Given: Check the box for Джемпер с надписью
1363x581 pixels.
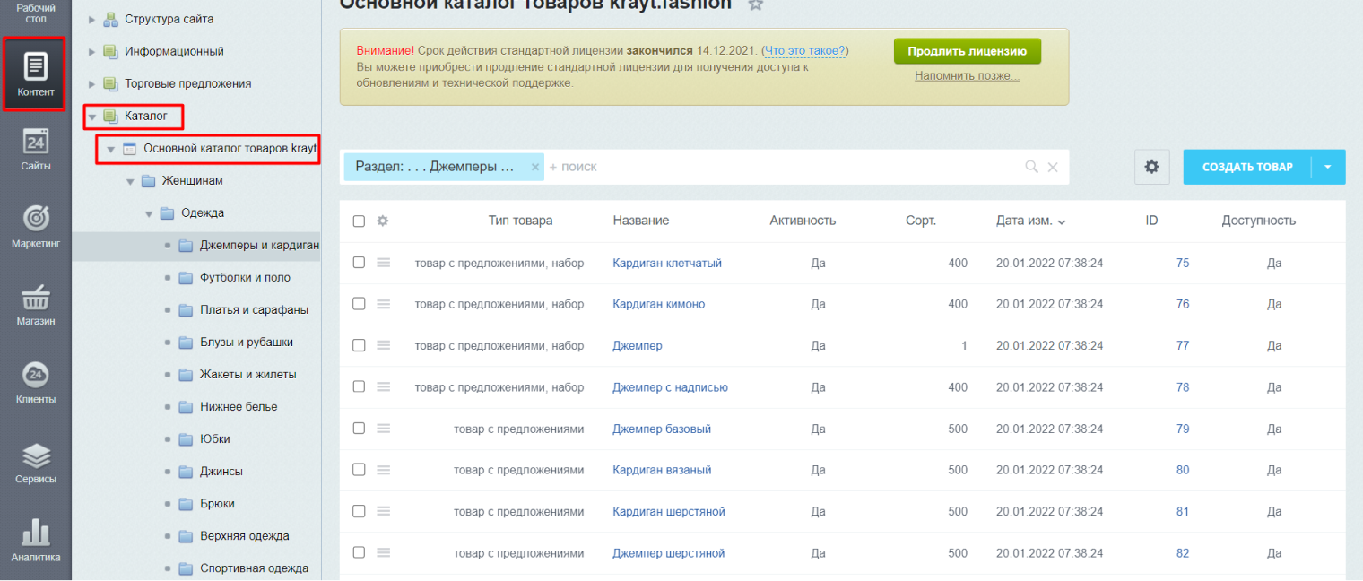Looking at the screenshot, I should coord(359,387).
